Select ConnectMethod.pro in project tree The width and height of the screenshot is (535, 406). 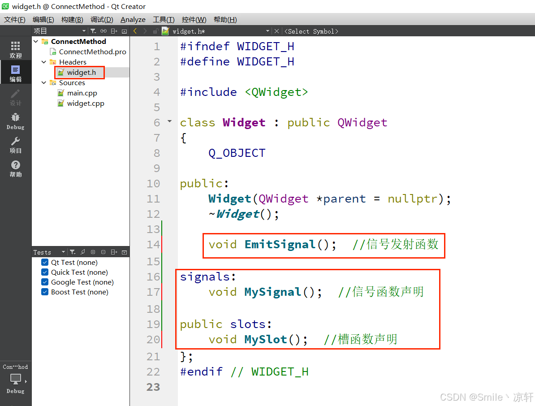pos(92,52)
